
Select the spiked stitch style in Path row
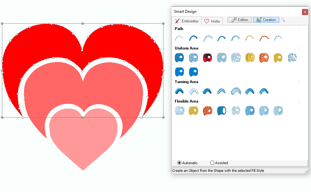click(x=207, y=38)
